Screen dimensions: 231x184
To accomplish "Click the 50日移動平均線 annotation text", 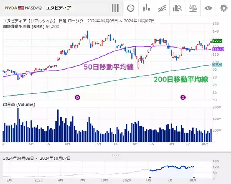I will pos(109,67).
